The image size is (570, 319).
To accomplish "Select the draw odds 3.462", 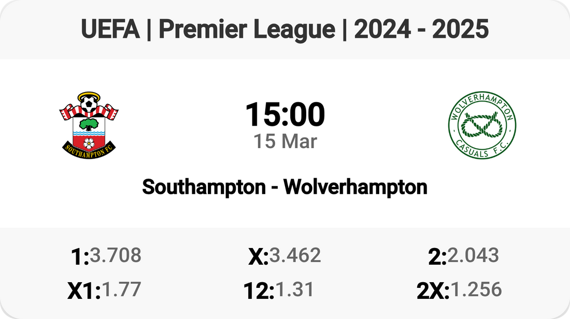I will tap(295, 255).
